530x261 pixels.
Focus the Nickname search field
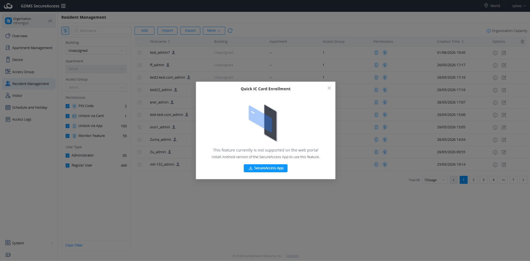click(x=101, y=31)
